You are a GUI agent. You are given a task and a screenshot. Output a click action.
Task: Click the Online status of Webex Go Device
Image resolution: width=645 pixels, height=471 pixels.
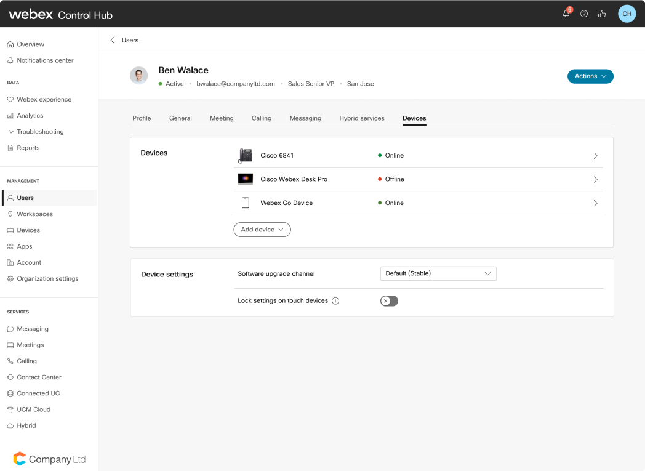pyautogui.click(x=391, y=203)
